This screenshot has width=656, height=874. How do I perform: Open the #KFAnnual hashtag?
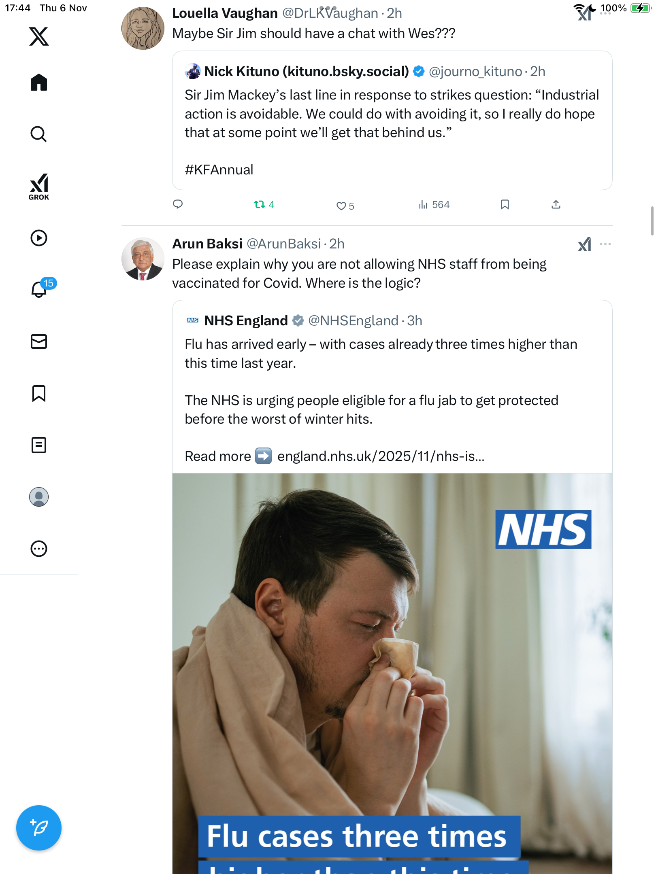tap(219, 170)
